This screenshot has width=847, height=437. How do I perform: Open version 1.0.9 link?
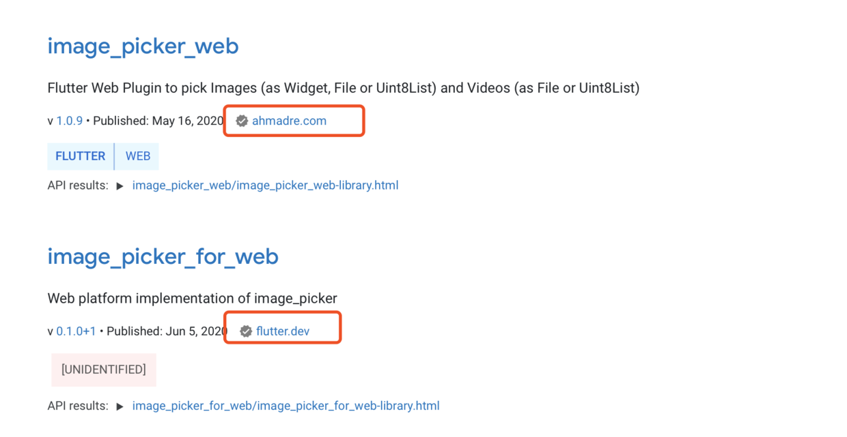[69, 121]
